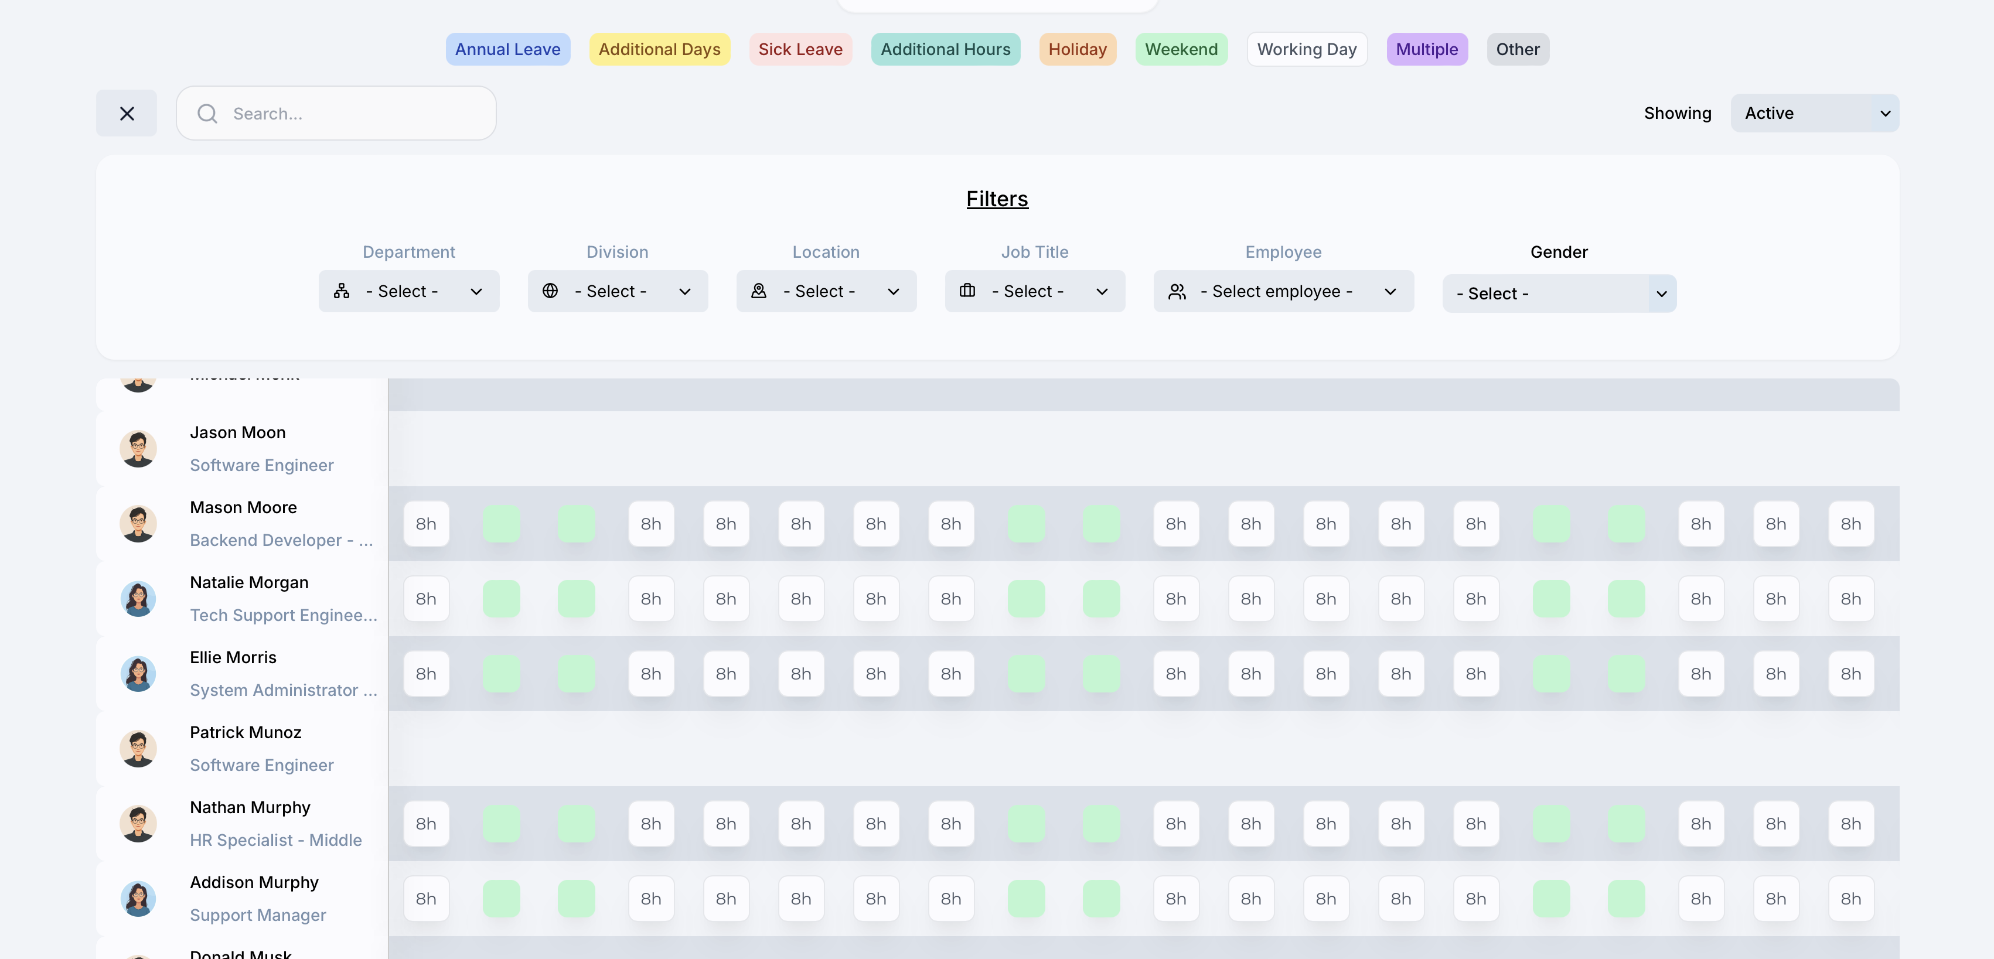Open the Select employee dropdown
1994x959 pixels.
point(1283,291)
